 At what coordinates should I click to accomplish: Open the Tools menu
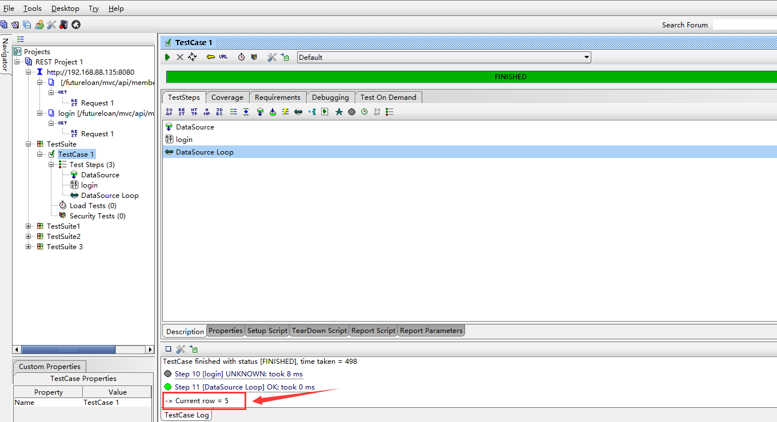32,9
